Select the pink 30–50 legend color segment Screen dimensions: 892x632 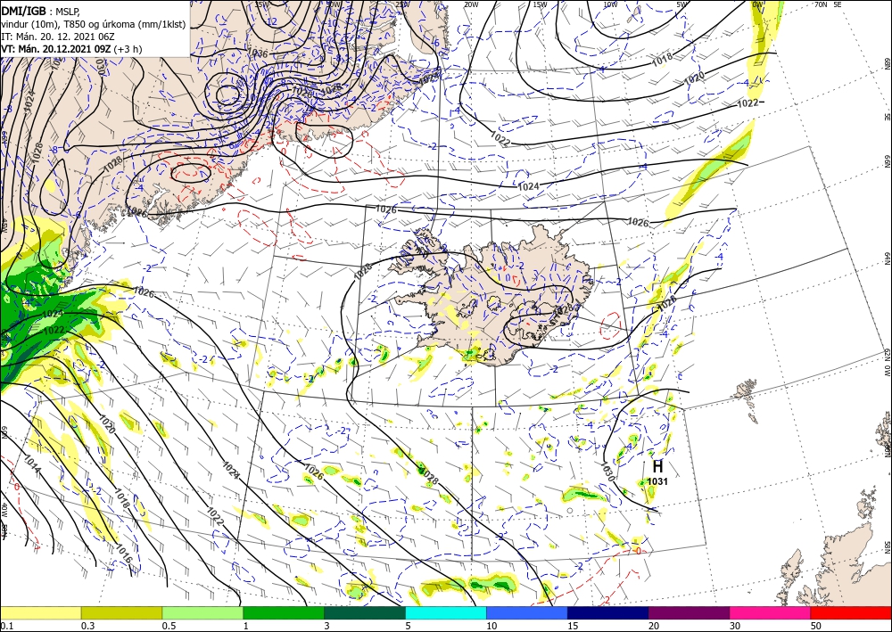click(x=771, y=612)
